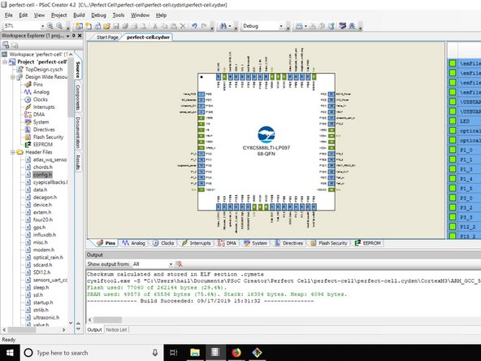The height and width of the screenshot is (361, 481).
Task: Select modem.h header file
Action: pos(44,250)
